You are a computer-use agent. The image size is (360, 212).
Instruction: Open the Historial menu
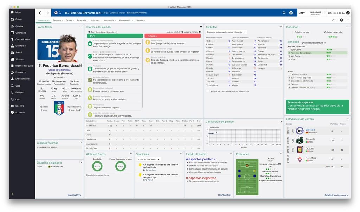pos(140,20)
